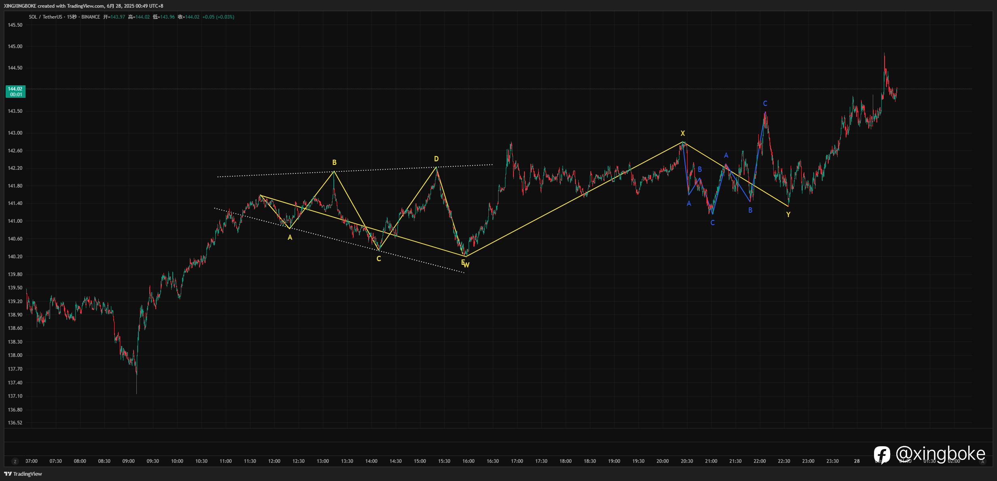
Task: Click the 143.00 price axis label
Action: click(x=15, y=133)
